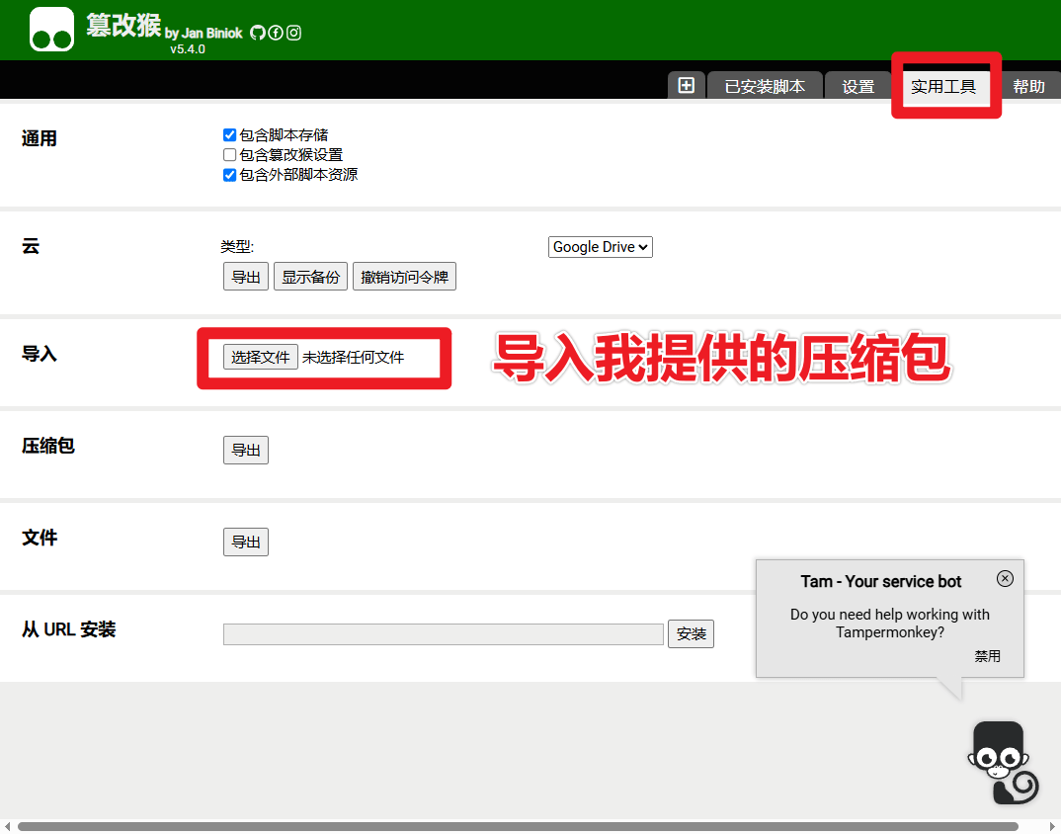The width and height of the screenshot is (1061, 834).
Task: Uncheck 包含外部脚本资源 option
Action: pyautogui.click(x=228, y=174)
